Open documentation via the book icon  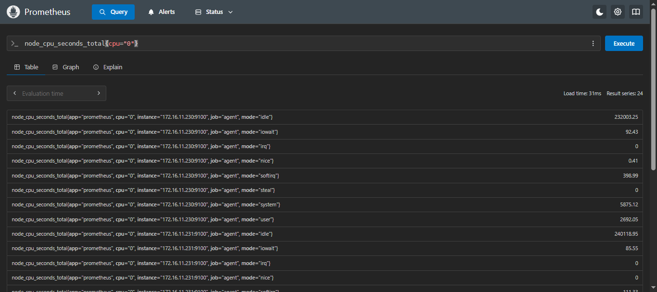[x=636, y=12]
